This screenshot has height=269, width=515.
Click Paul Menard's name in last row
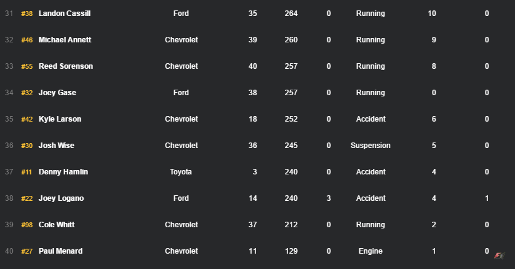click(60, 251)
